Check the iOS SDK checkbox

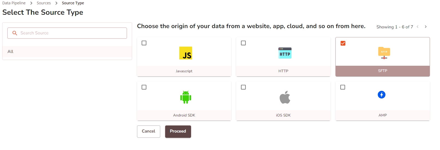coord(243,87)
